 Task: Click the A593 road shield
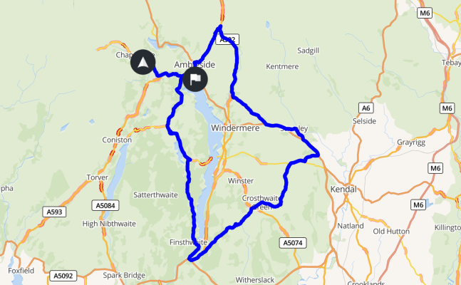(x=54, y=212)
